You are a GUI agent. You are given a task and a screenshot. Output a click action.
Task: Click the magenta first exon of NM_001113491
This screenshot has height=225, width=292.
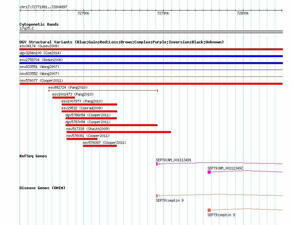[157, 164]
